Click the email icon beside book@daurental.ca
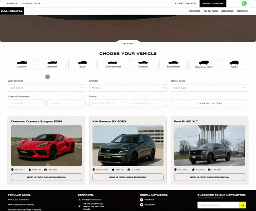The height and width of the screenshot is (211, 256). [x=79, y=200]
